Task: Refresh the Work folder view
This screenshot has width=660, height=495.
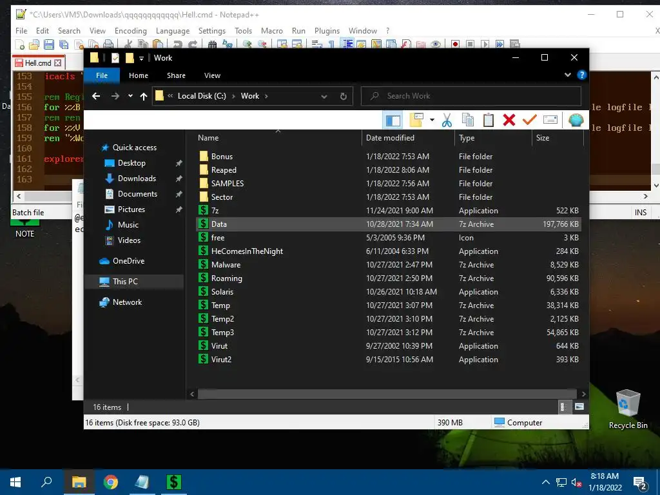Action: (x=344, y=97)
